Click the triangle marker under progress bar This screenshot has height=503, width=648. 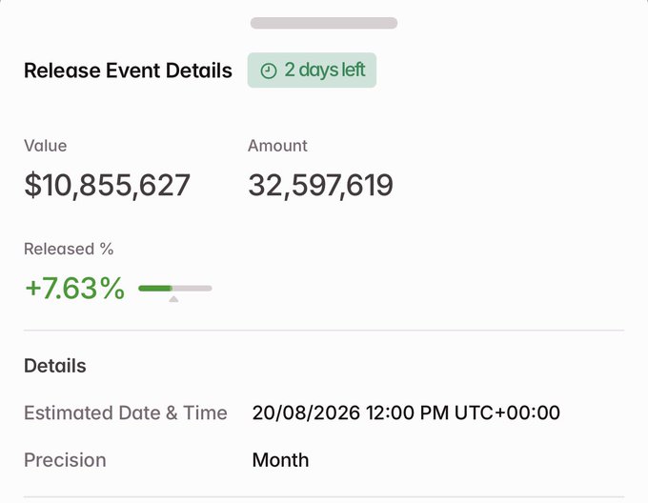point(173,299)
